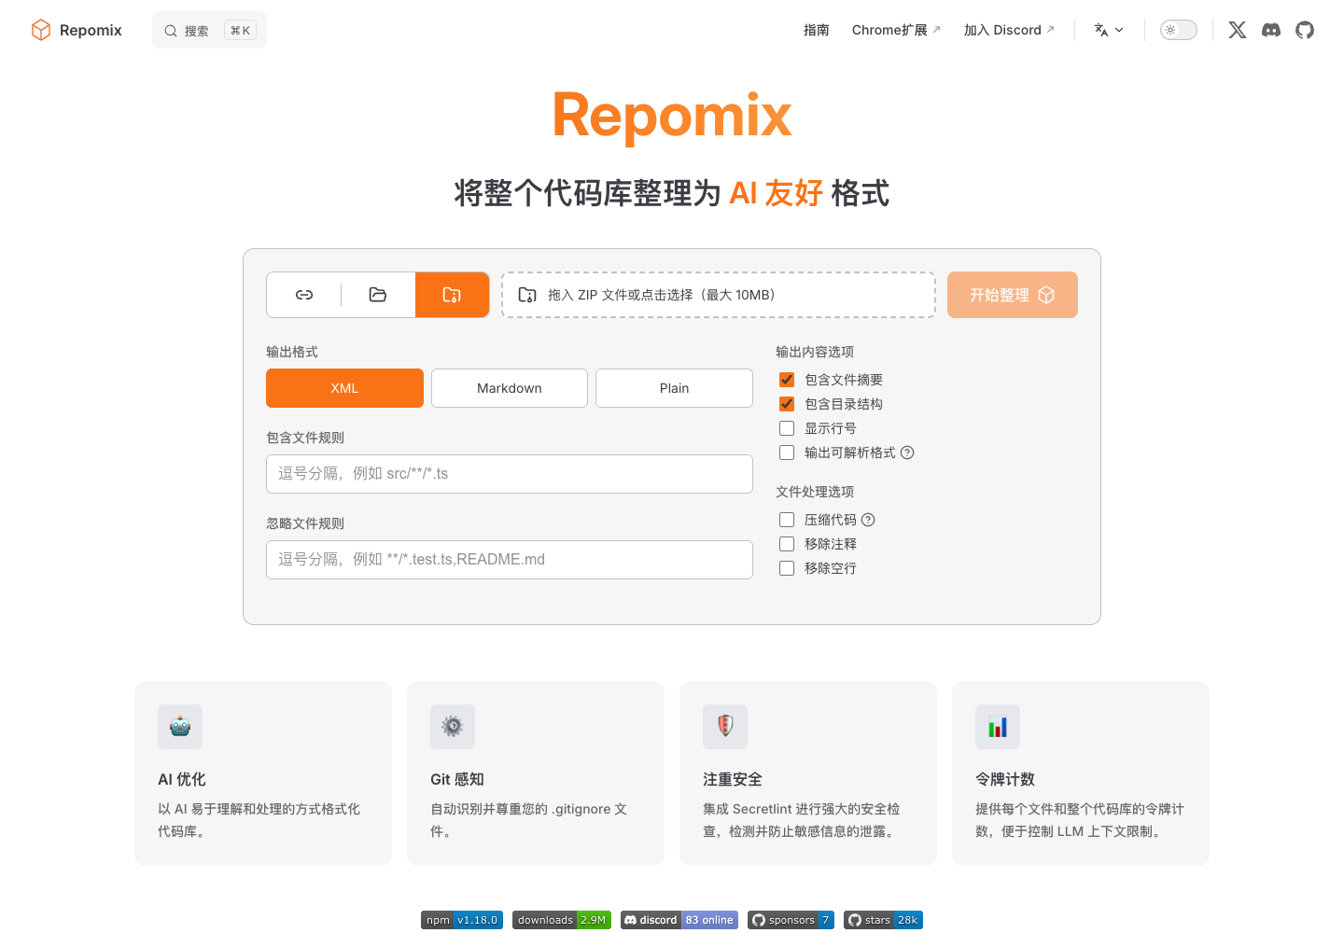
Task: Click the gear icon on Git 感知 card
Action: pos(453,727)
